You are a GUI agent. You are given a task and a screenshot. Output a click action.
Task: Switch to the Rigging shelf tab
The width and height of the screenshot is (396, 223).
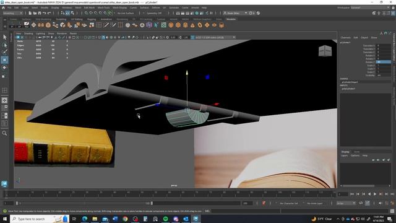[x=92, y=19]
